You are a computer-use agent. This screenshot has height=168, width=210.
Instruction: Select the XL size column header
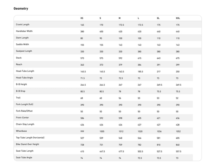(x=158, y=18)
